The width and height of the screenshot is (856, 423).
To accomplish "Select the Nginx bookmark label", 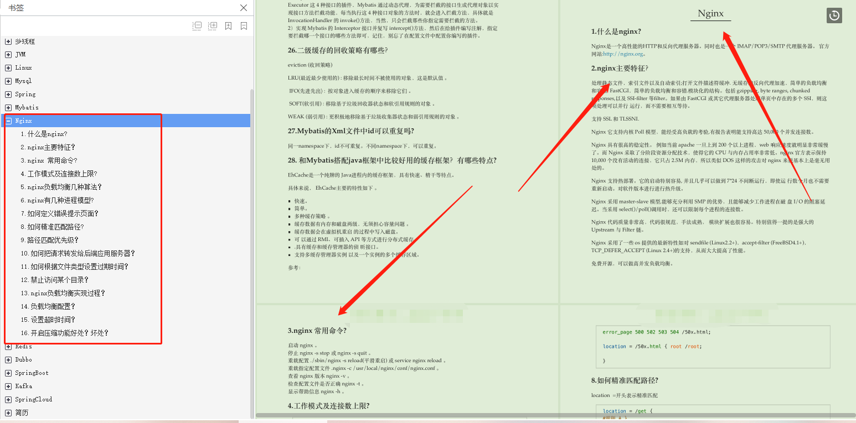I will coord(23,121).
